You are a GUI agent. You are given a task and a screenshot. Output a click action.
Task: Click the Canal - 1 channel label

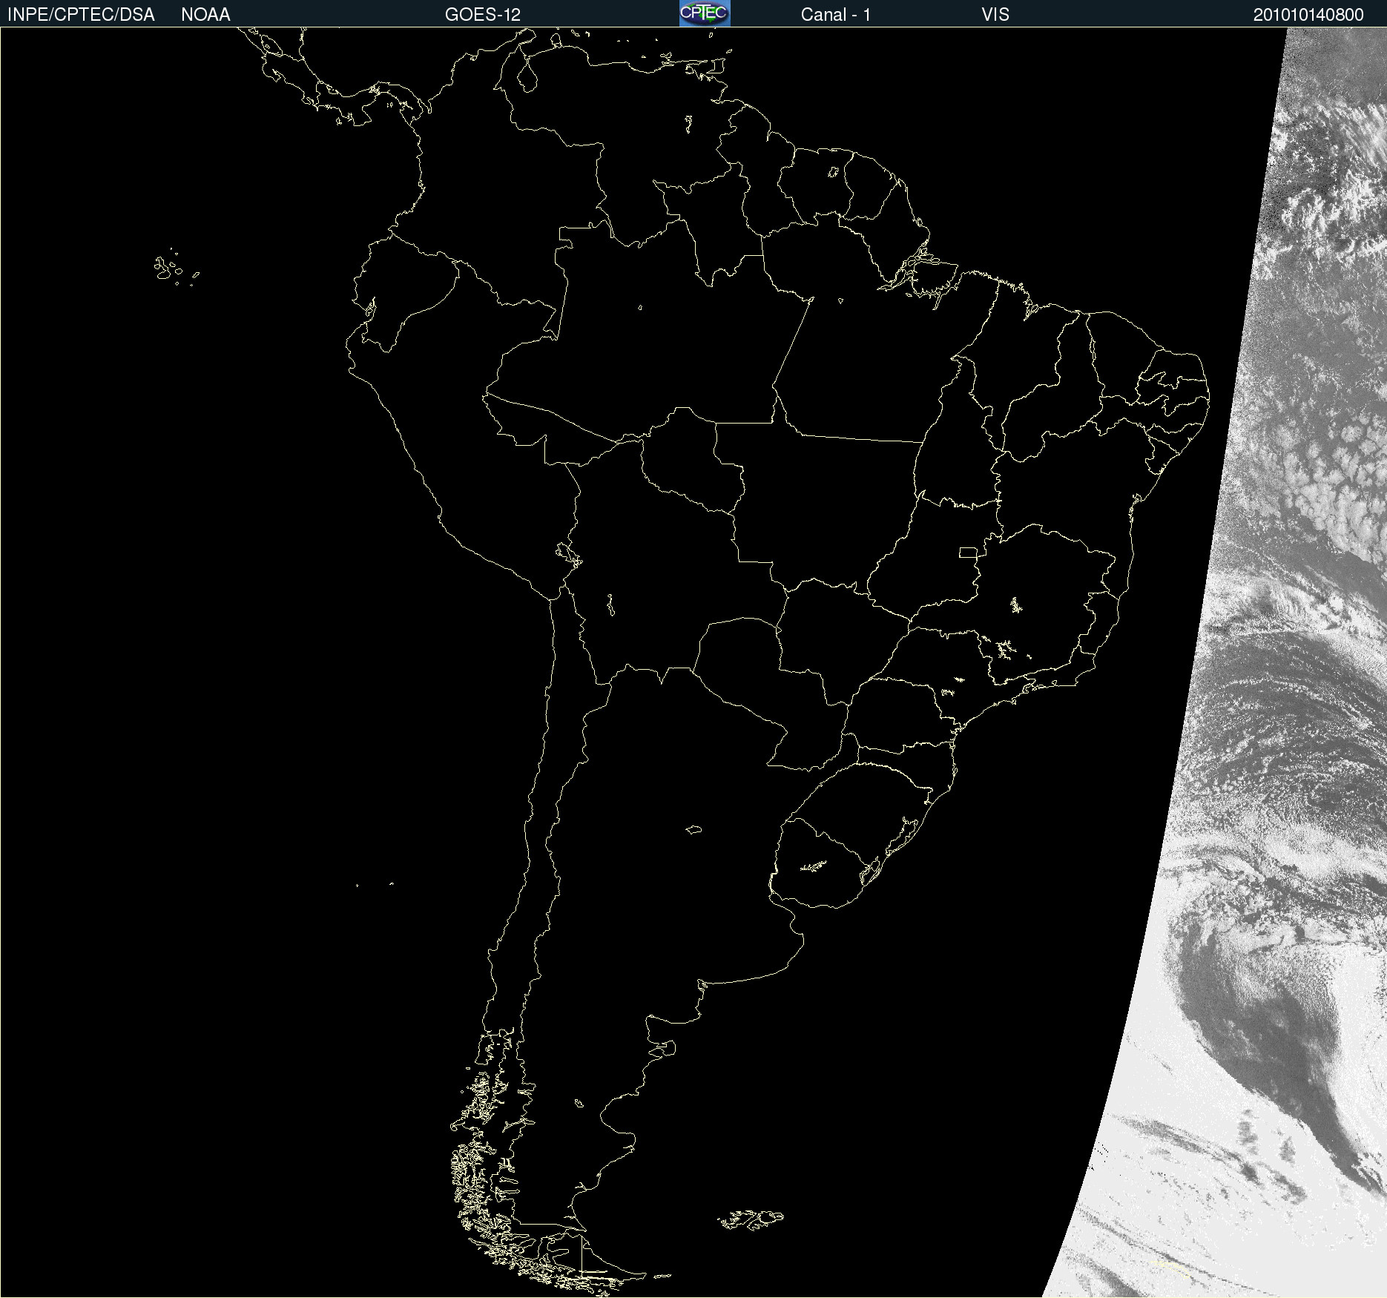tap(836, 15)
